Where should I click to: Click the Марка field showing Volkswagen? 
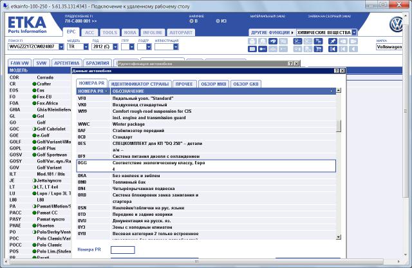click(389, 47)
